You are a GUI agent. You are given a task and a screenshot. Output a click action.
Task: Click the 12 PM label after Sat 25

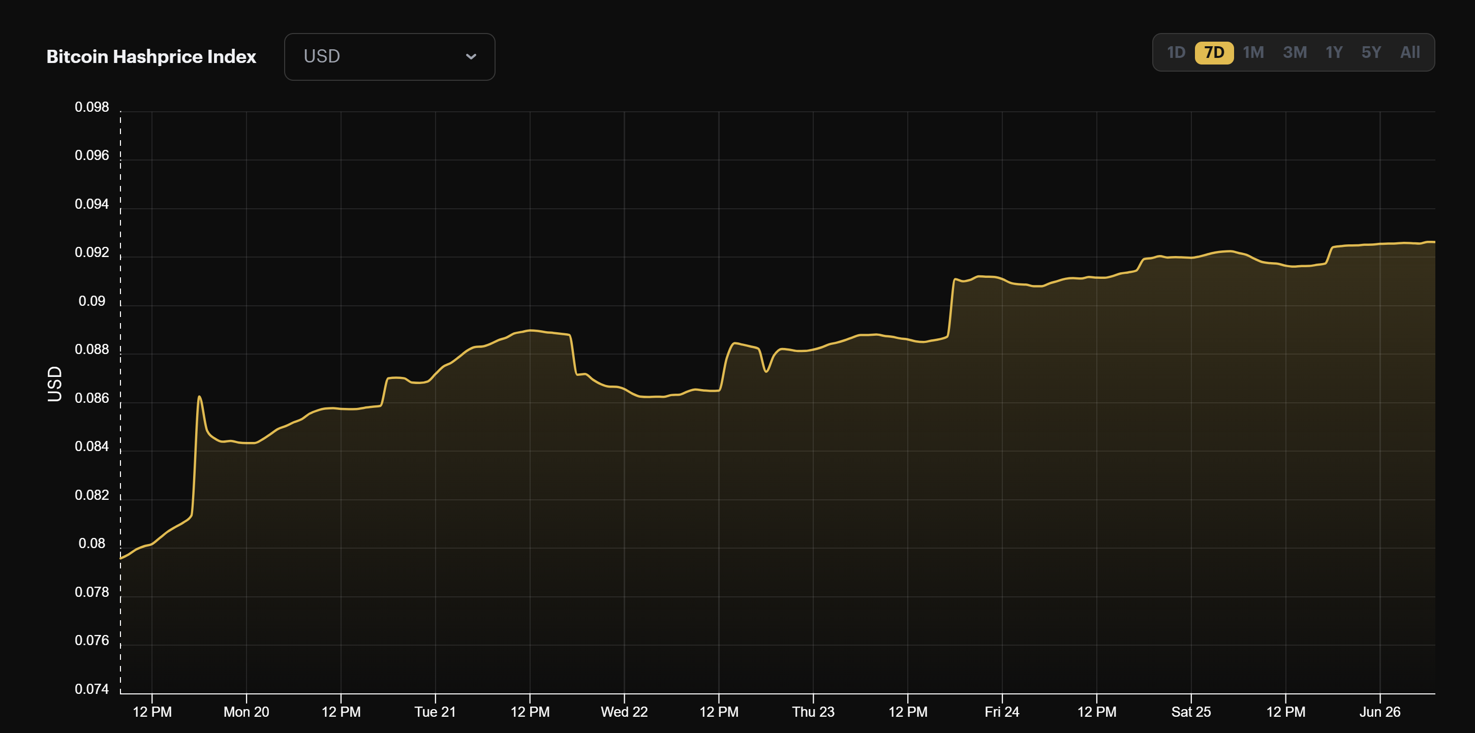coord(1285,712)
